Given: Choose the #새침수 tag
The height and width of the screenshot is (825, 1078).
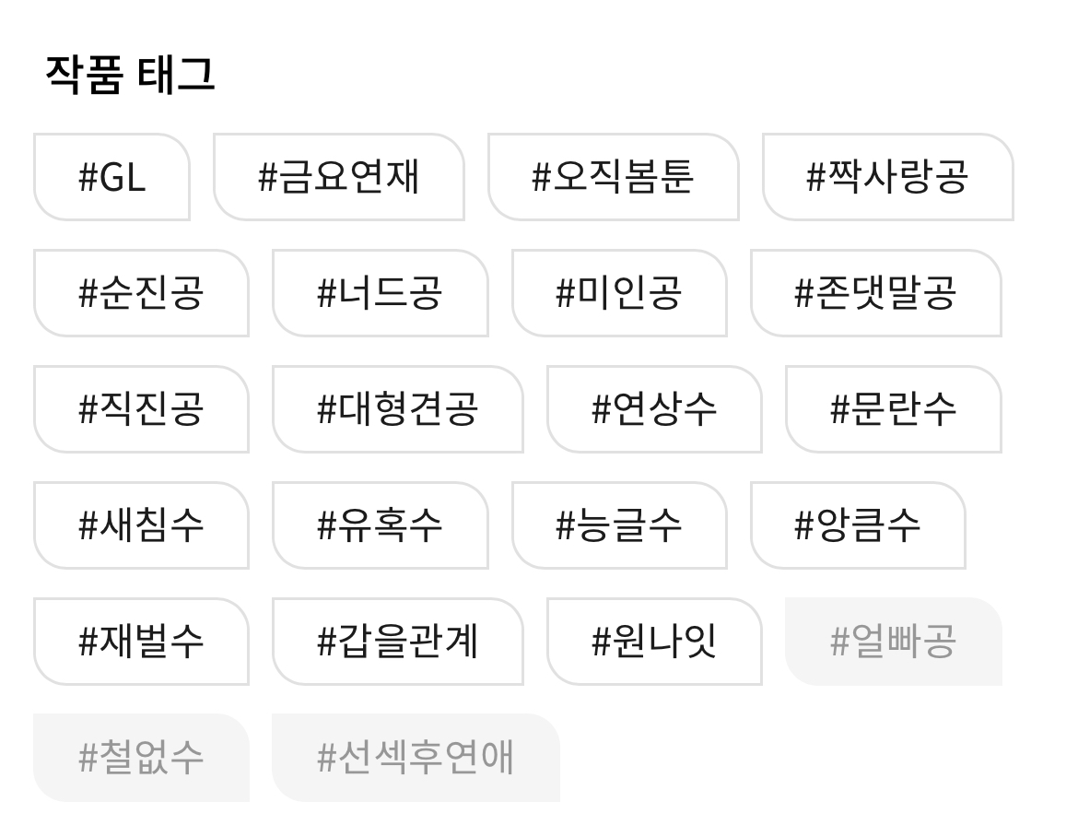Looking at the screenshot, I should 141,525.
